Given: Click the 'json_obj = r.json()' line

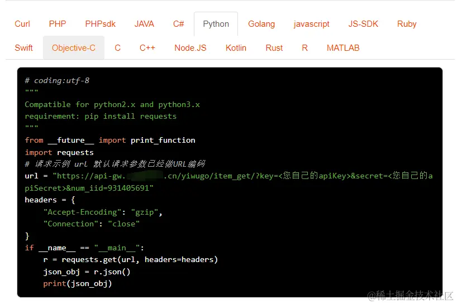Looking at the screenshot, I should pyautogui.click(x=87, y=272).
